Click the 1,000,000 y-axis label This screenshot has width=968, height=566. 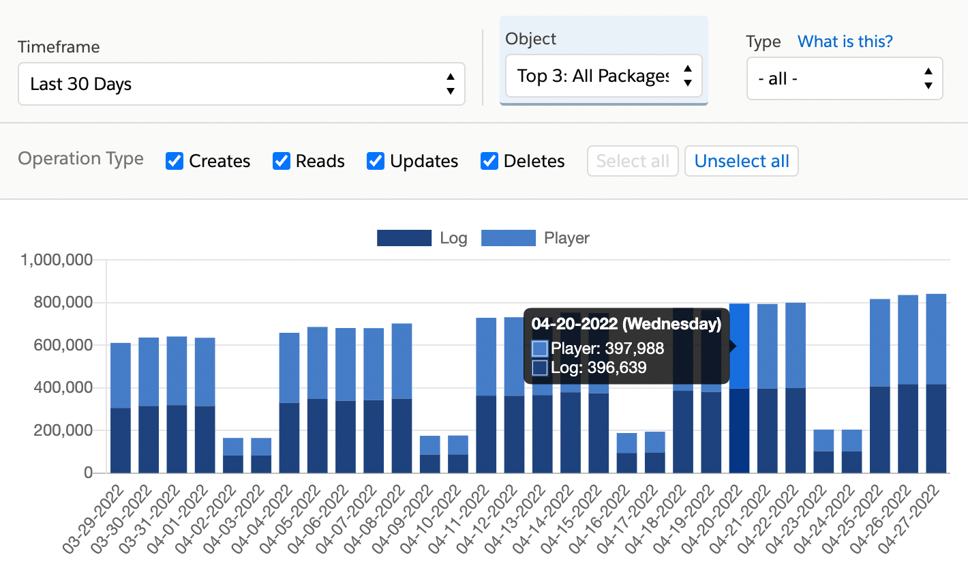point(57,260)
